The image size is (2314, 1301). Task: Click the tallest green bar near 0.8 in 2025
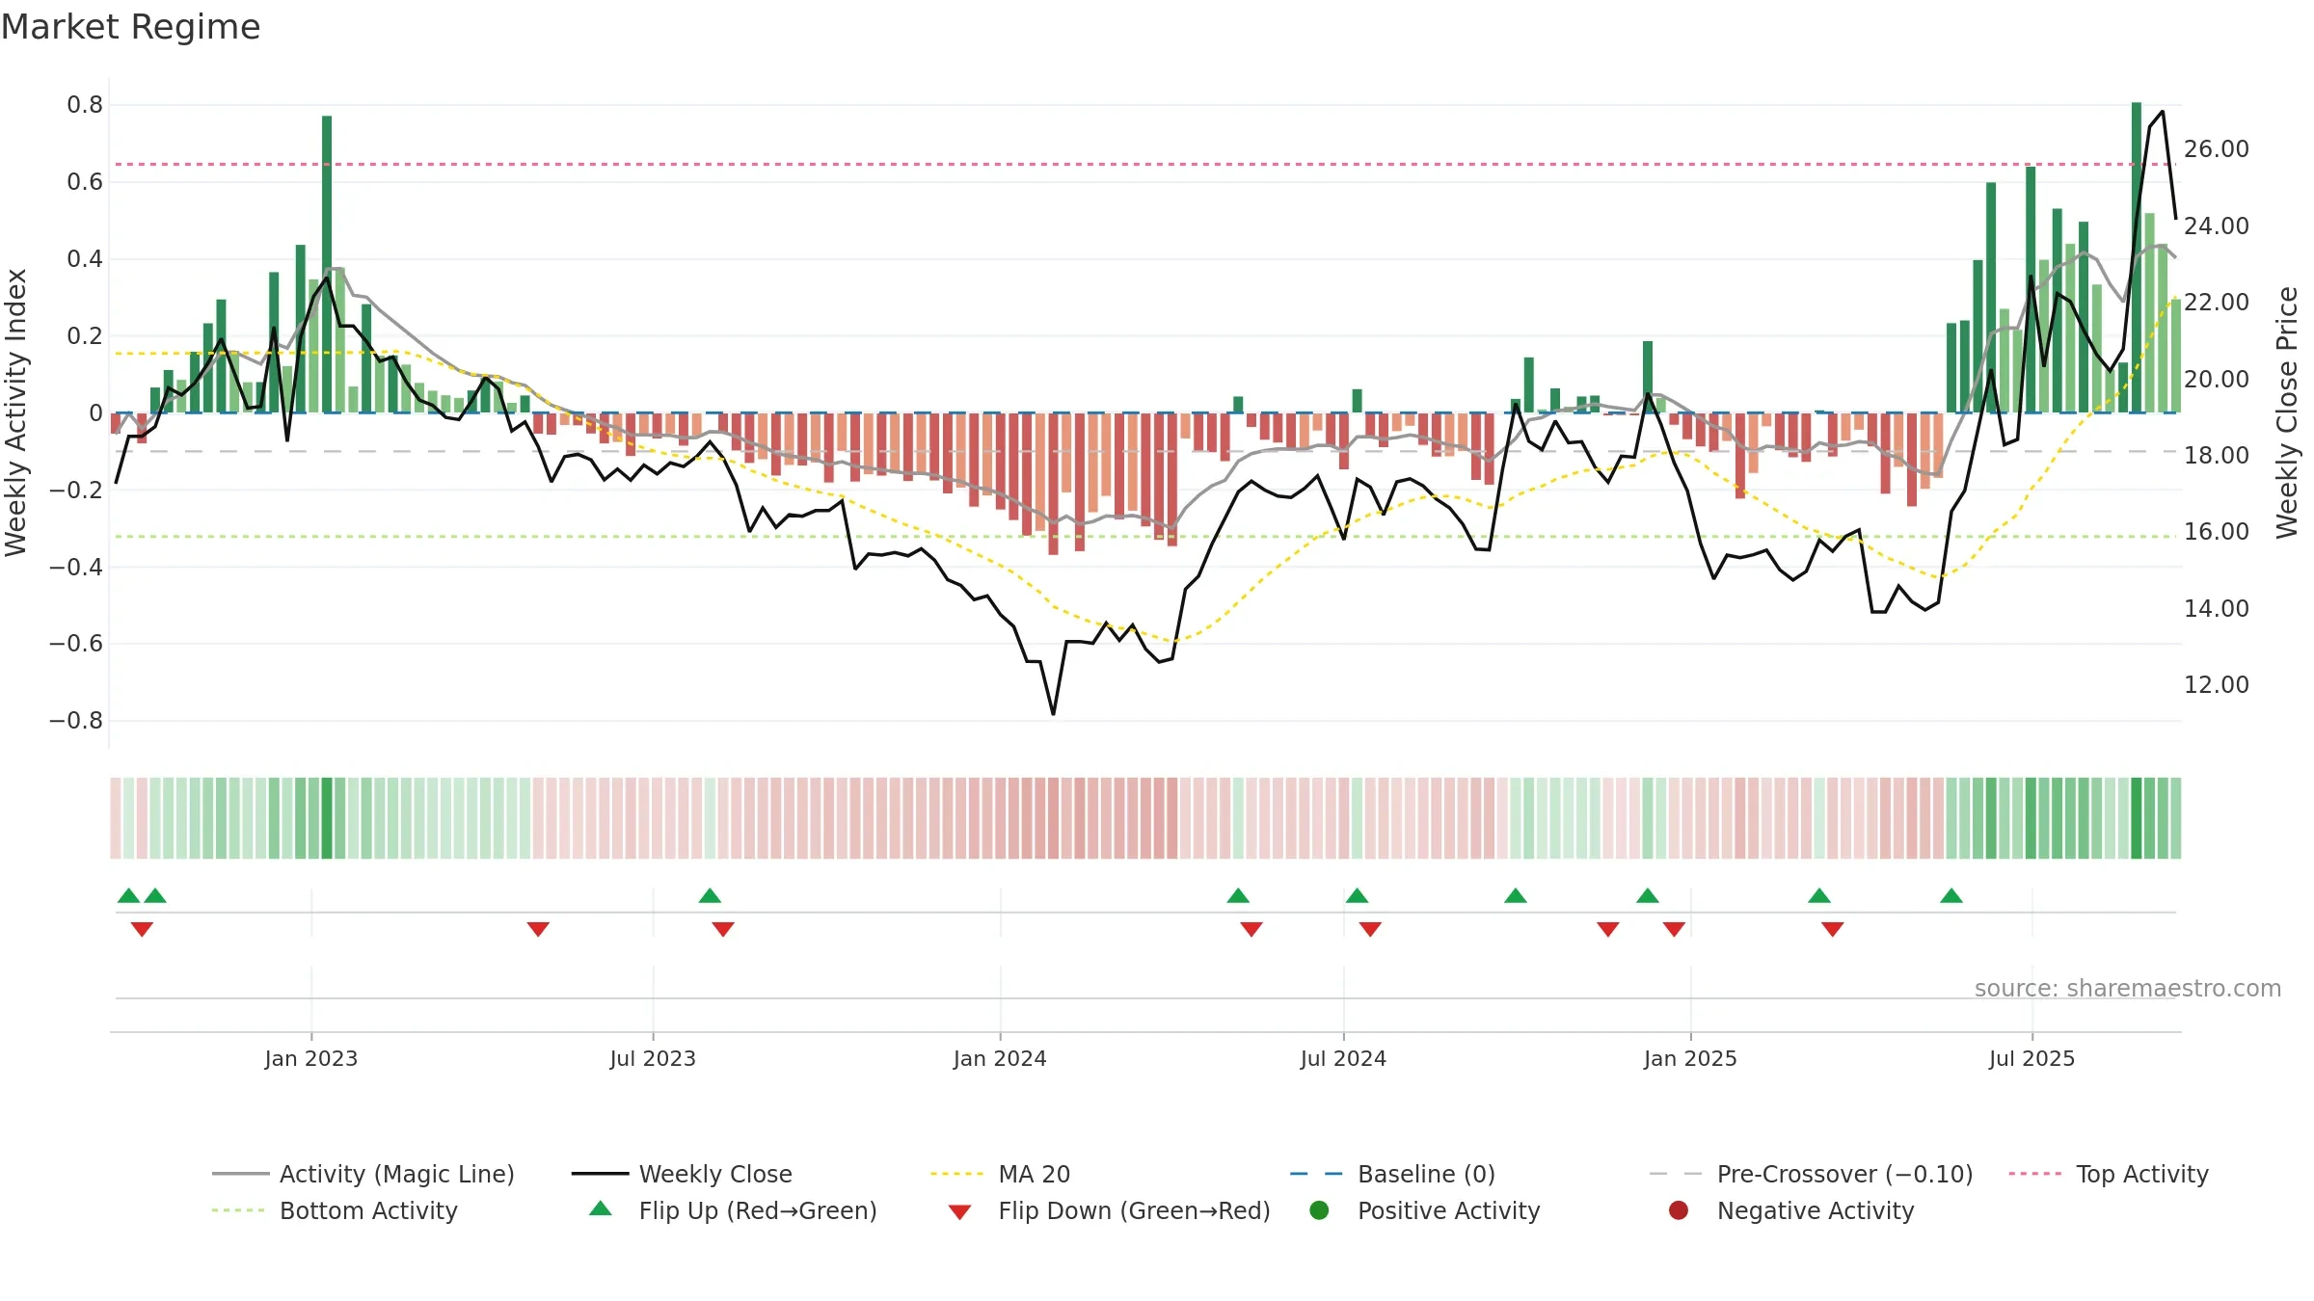[x=2137, y=257]
